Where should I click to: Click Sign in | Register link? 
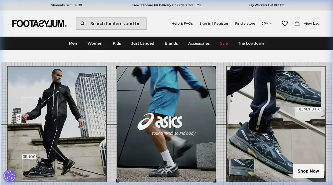tap(214, 24)
